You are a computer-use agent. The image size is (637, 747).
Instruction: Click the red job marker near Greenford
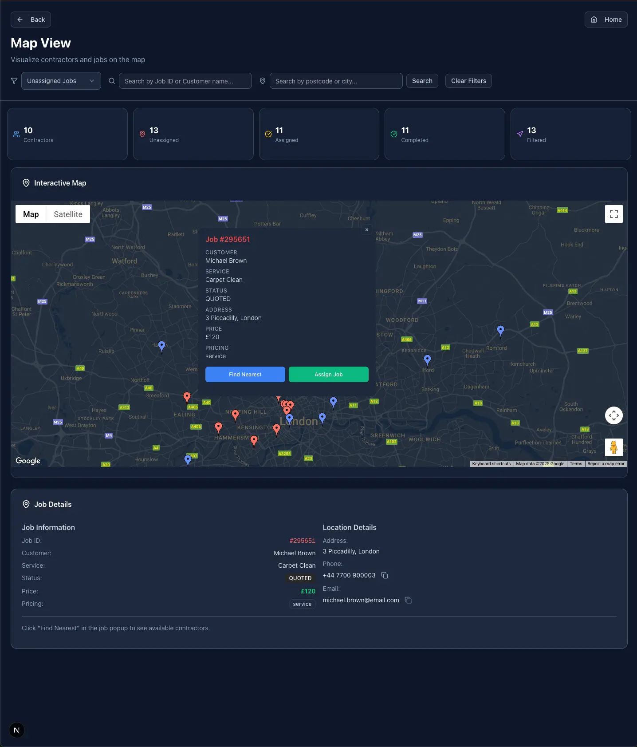pyautogui.click(x=187, y=397)
